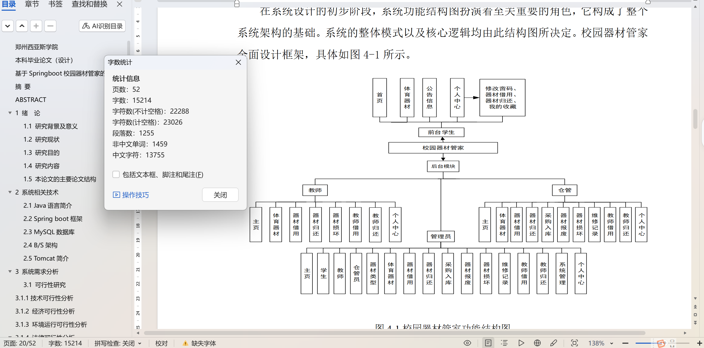Viewport: 704px width, 348px height.
Task: Click the fit-to-page zoom icon
Action: point(574,343)
